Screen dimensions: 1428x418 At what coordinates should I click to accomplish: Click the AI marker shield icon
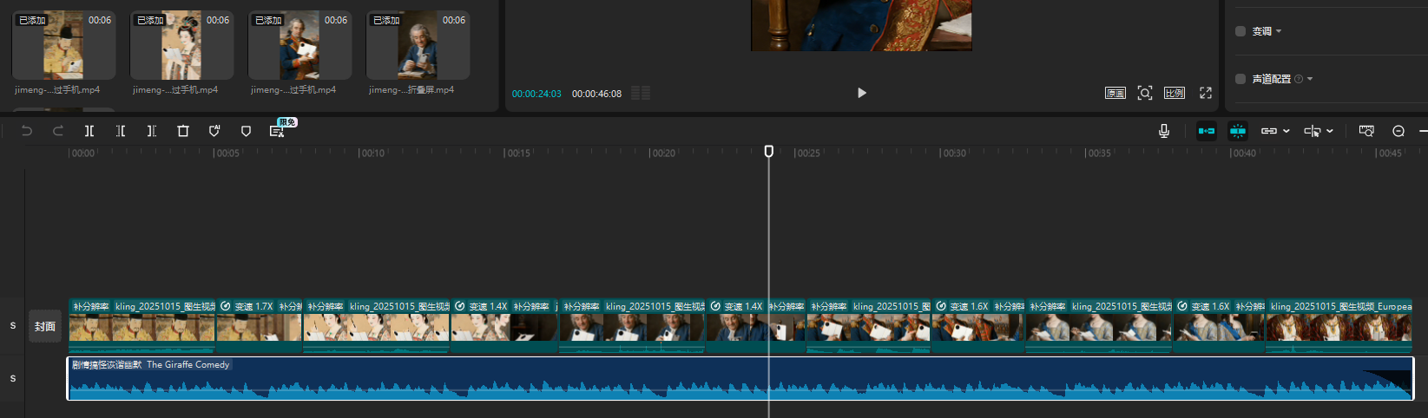[214, 131]
